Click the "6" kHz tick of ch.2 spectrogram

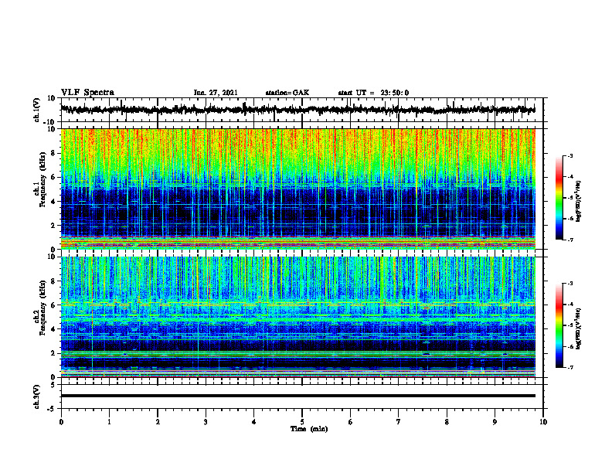click(53, 305)
